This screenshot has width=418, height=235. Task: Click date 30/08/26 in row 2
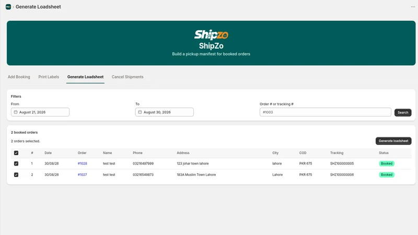51,175
